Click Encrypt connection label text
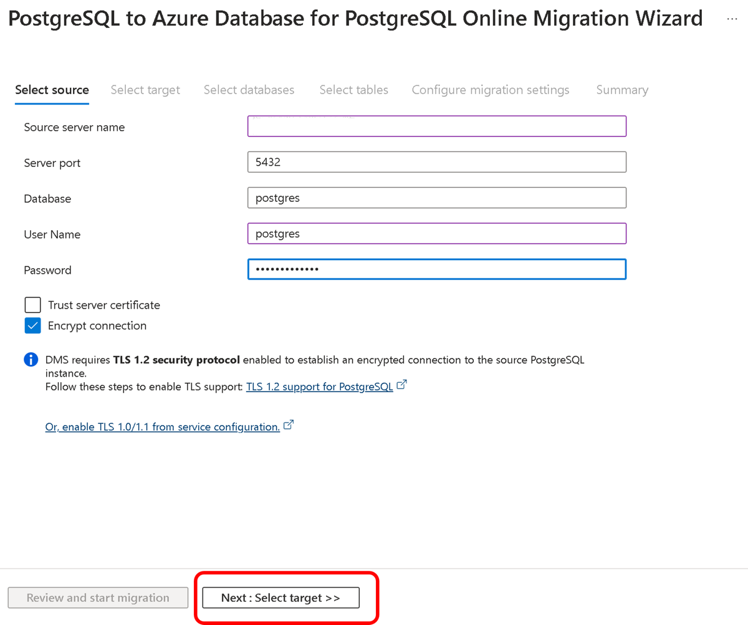748x625 pixels. (97, 326)
